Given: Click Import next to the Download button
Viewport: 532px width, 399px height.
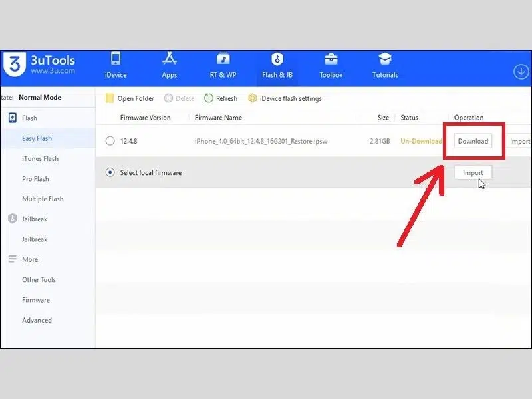Looking at the screenshot, I should 519,141.
